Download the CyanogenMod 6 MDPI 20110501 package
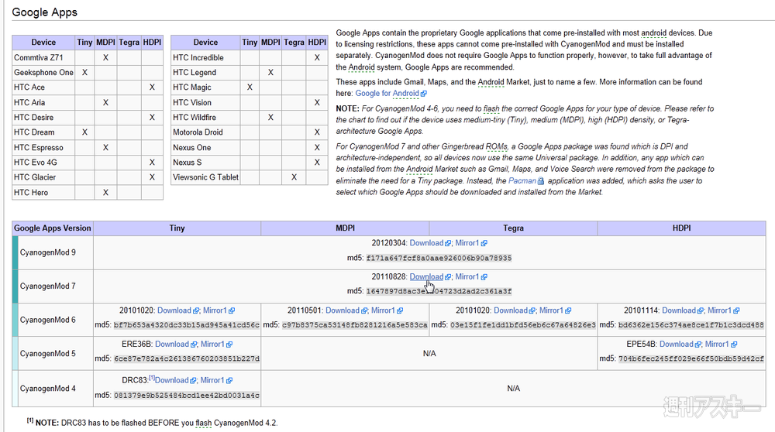Viewport: 775px width, 432px height. (343, 310)
